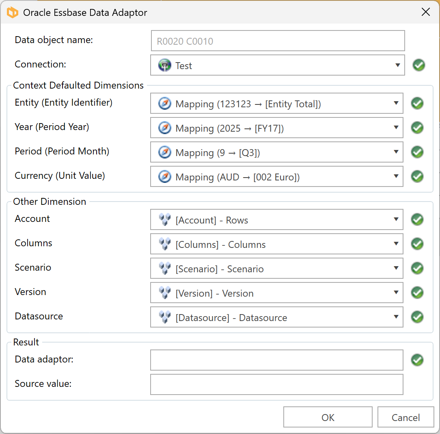This screenshot has height=434, width=440.
Task: Click the Data object name text field
Action: [277, 41]
